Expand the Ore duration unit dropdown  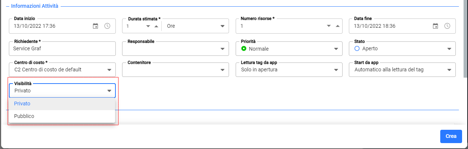pos(196,26)
